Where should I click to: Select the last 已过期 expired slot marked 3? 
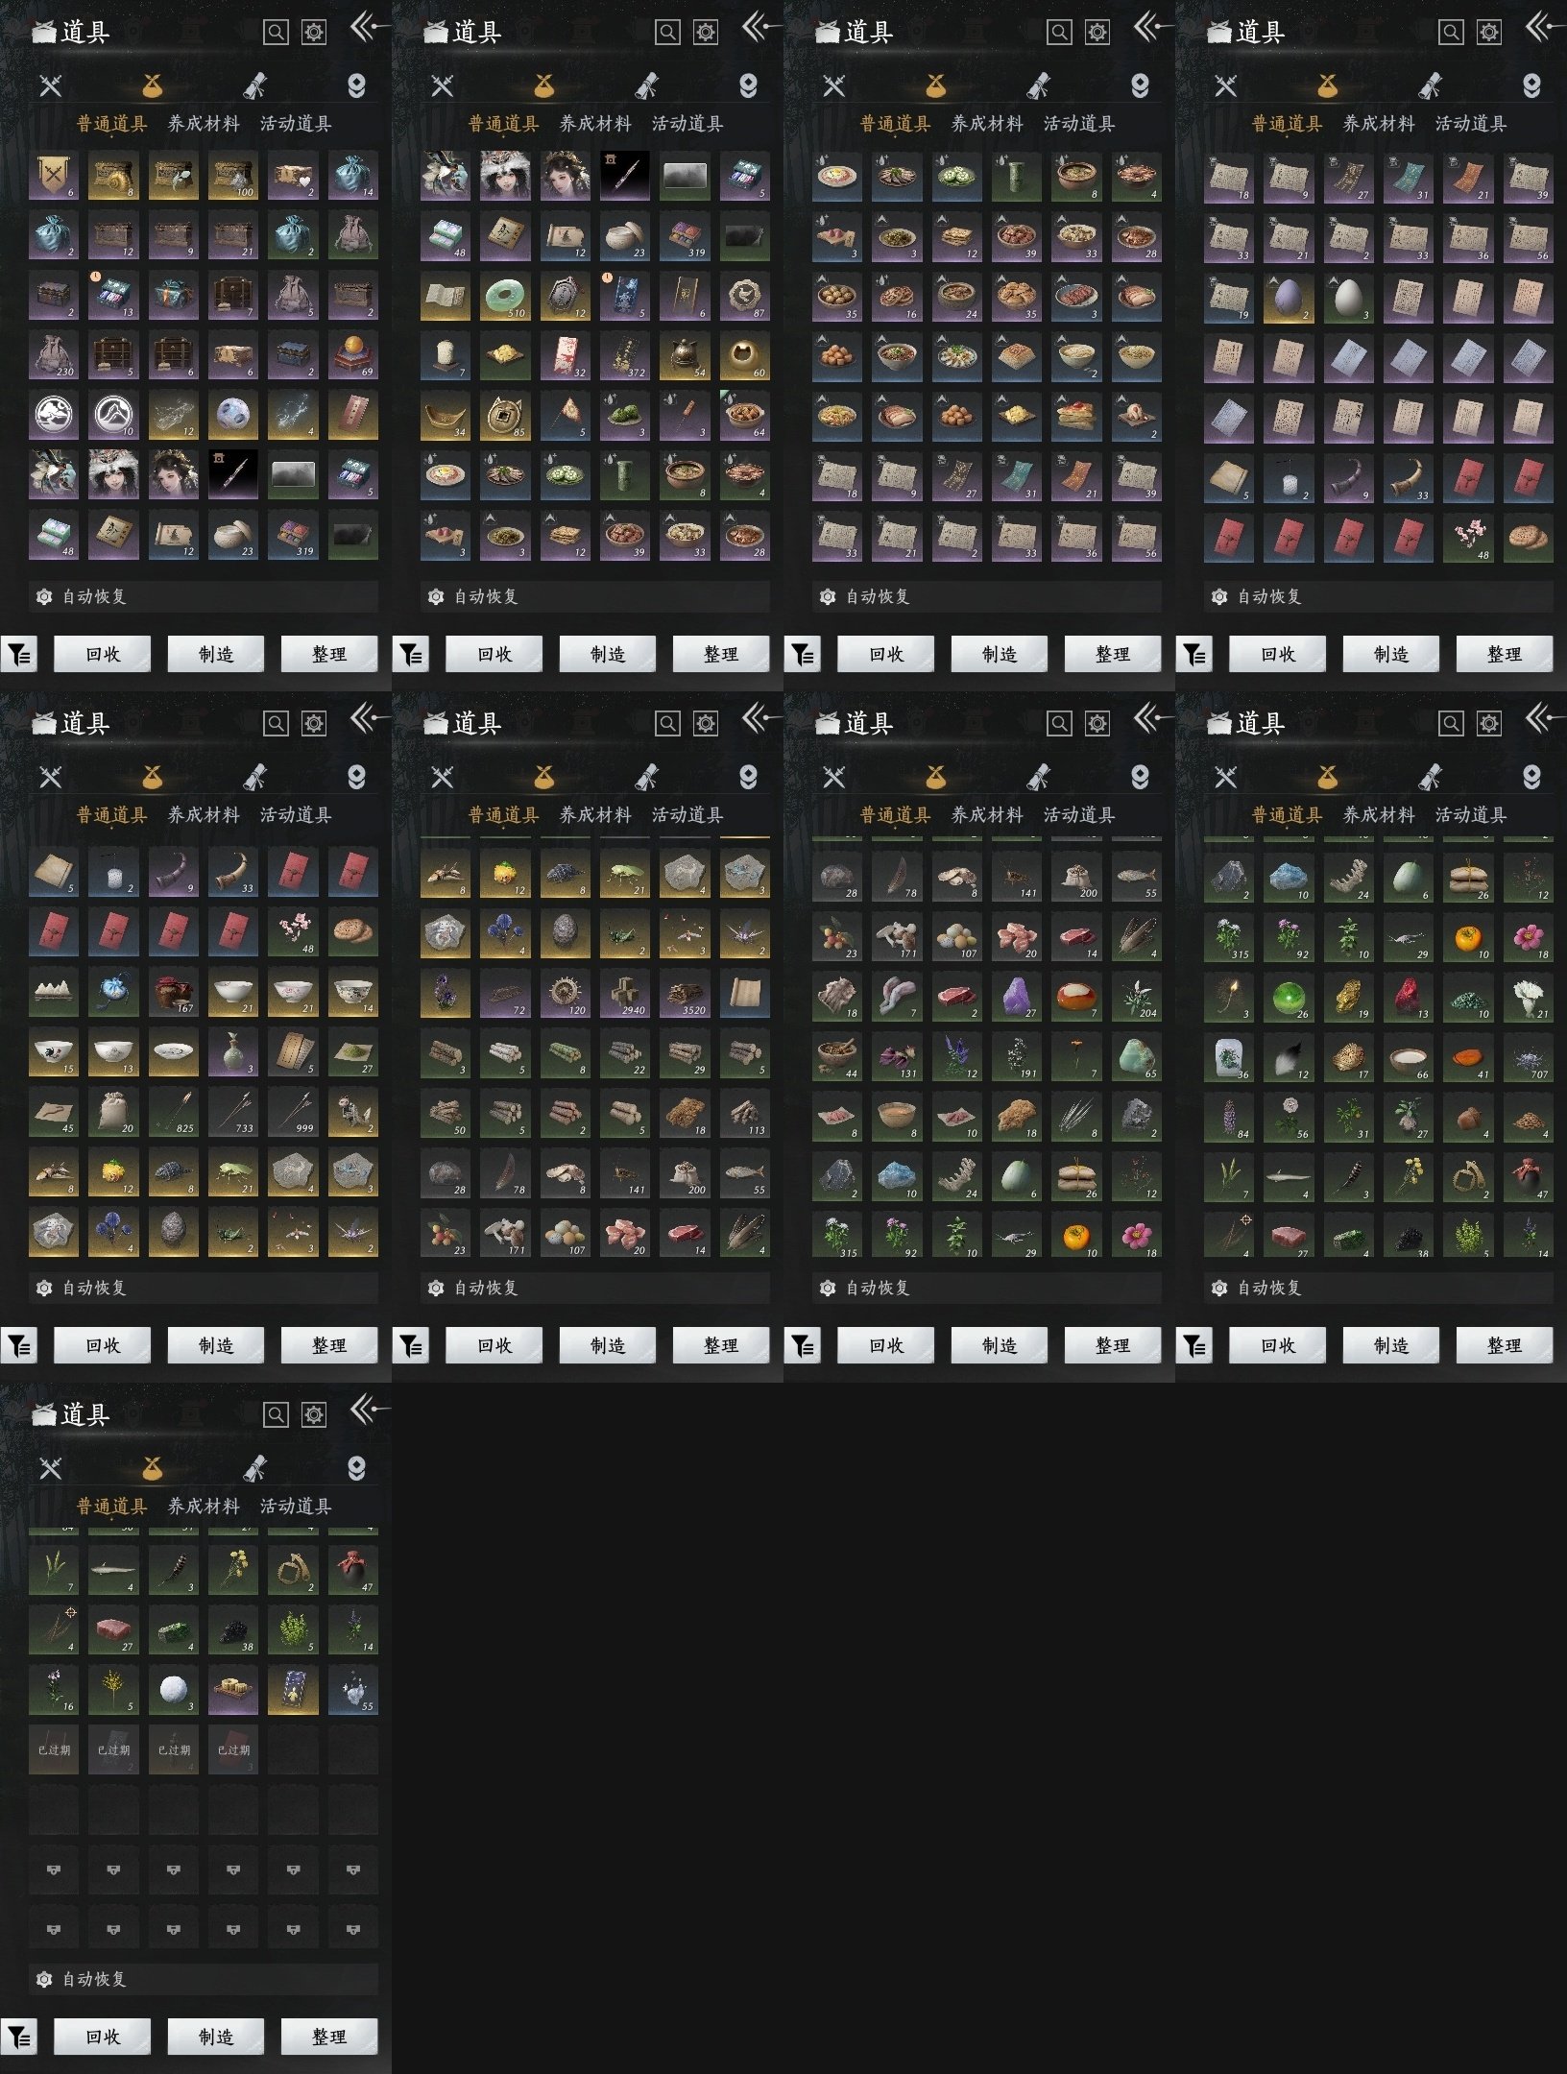click(x=232, y=1749)
